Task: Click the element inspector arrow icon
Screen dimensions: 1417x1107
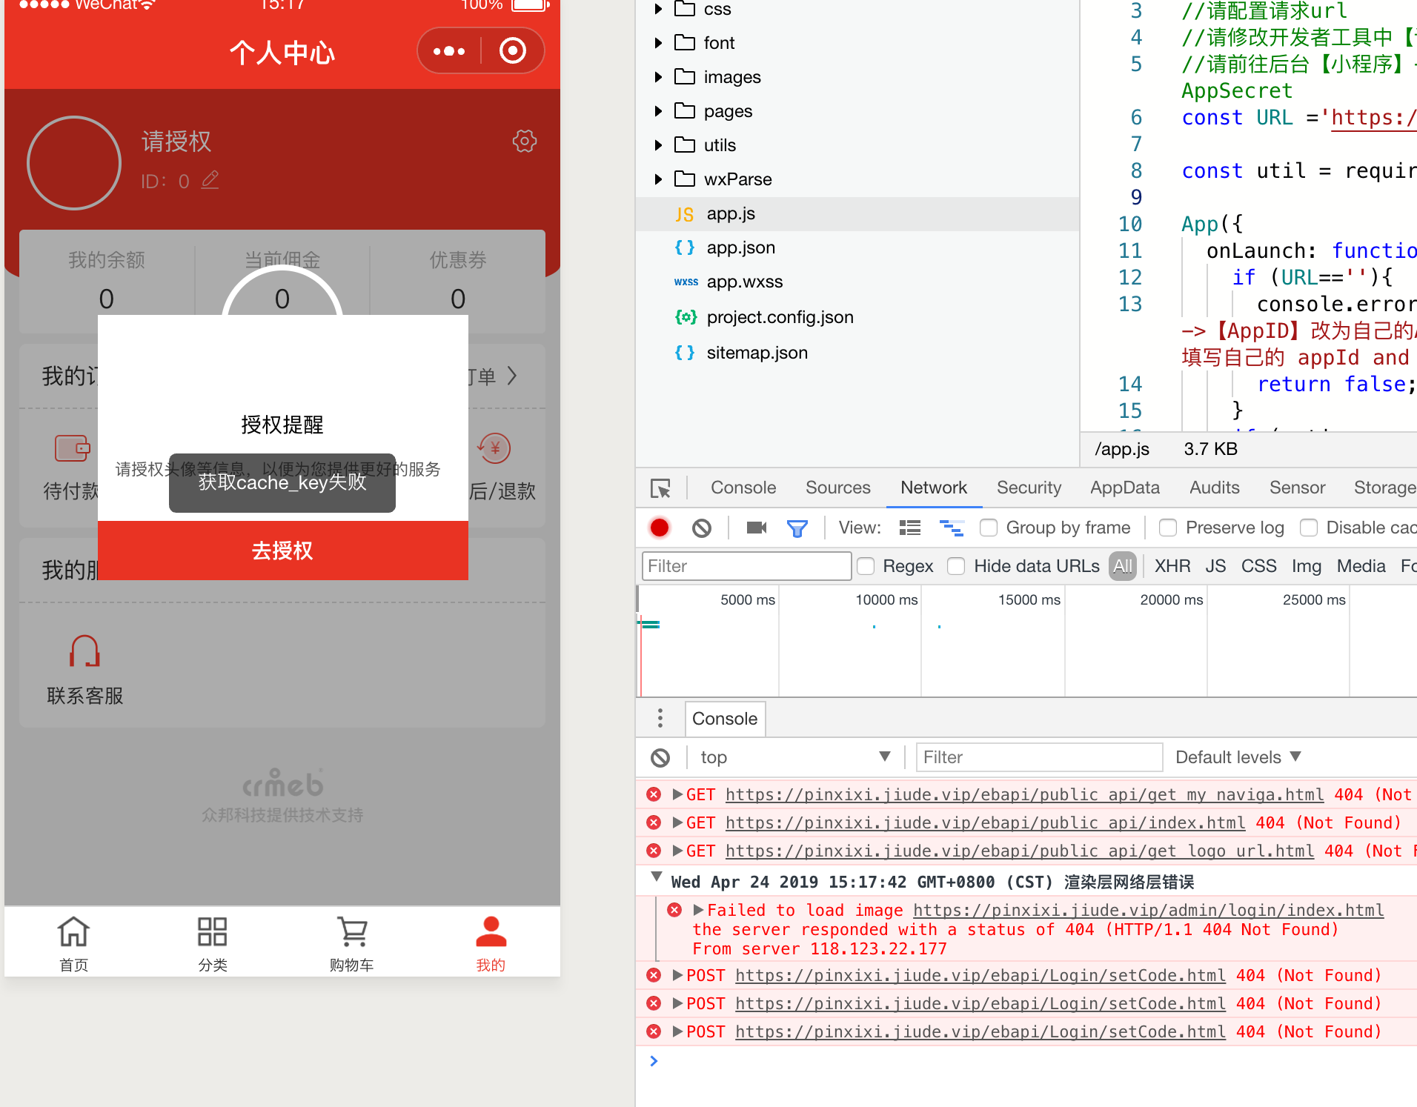Action: click(660, 488)
